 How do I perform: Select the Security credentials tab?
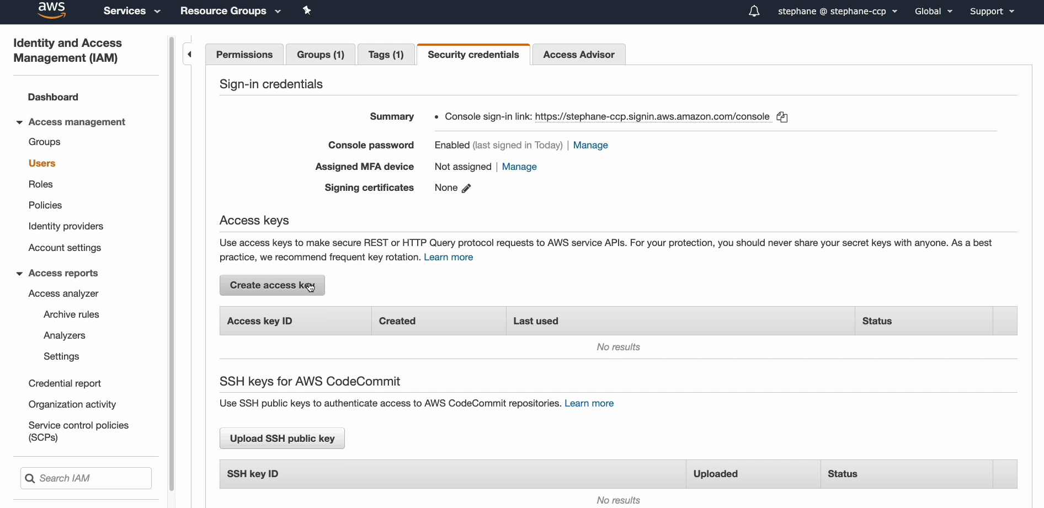(x=473, y=55)
